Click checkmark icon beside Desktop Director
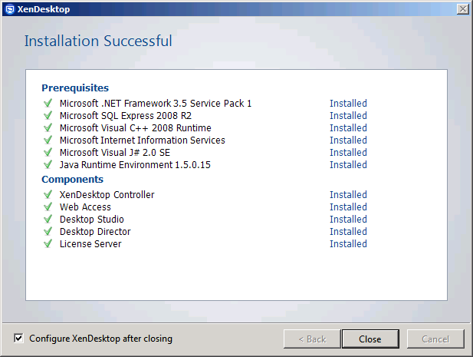The image size is (473, 357). [48, 231]
